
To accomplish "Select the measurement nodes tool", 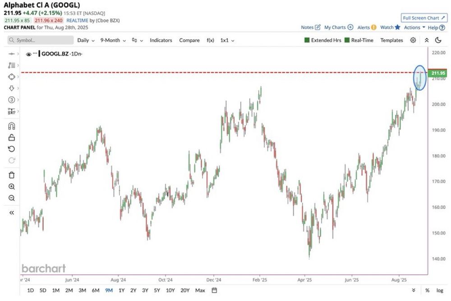I will click(x=12, y=111).
